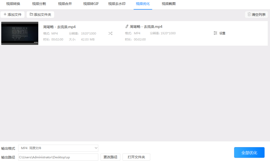Click the output duration 00:02:00
Image resolution: width=270 pixels, height=161 pixels.
(140, 39)
